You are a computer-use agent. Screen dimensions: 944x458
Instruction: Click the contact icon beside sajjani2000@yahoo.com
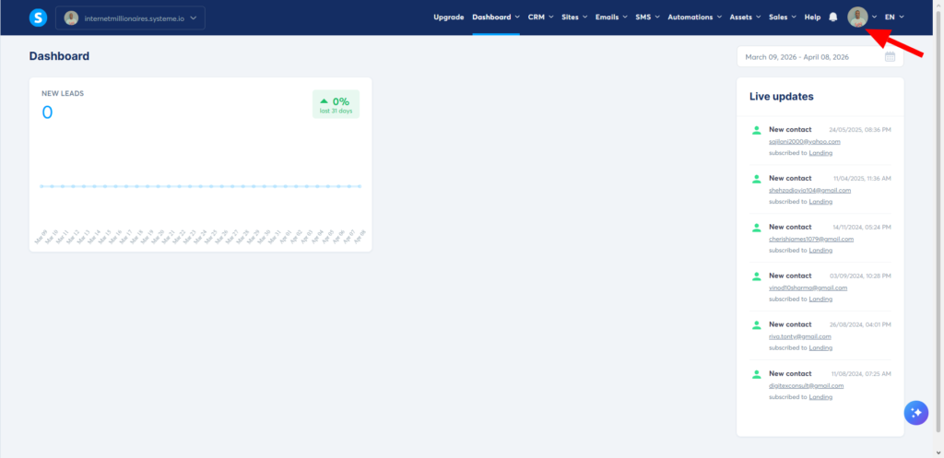[757, 130]
